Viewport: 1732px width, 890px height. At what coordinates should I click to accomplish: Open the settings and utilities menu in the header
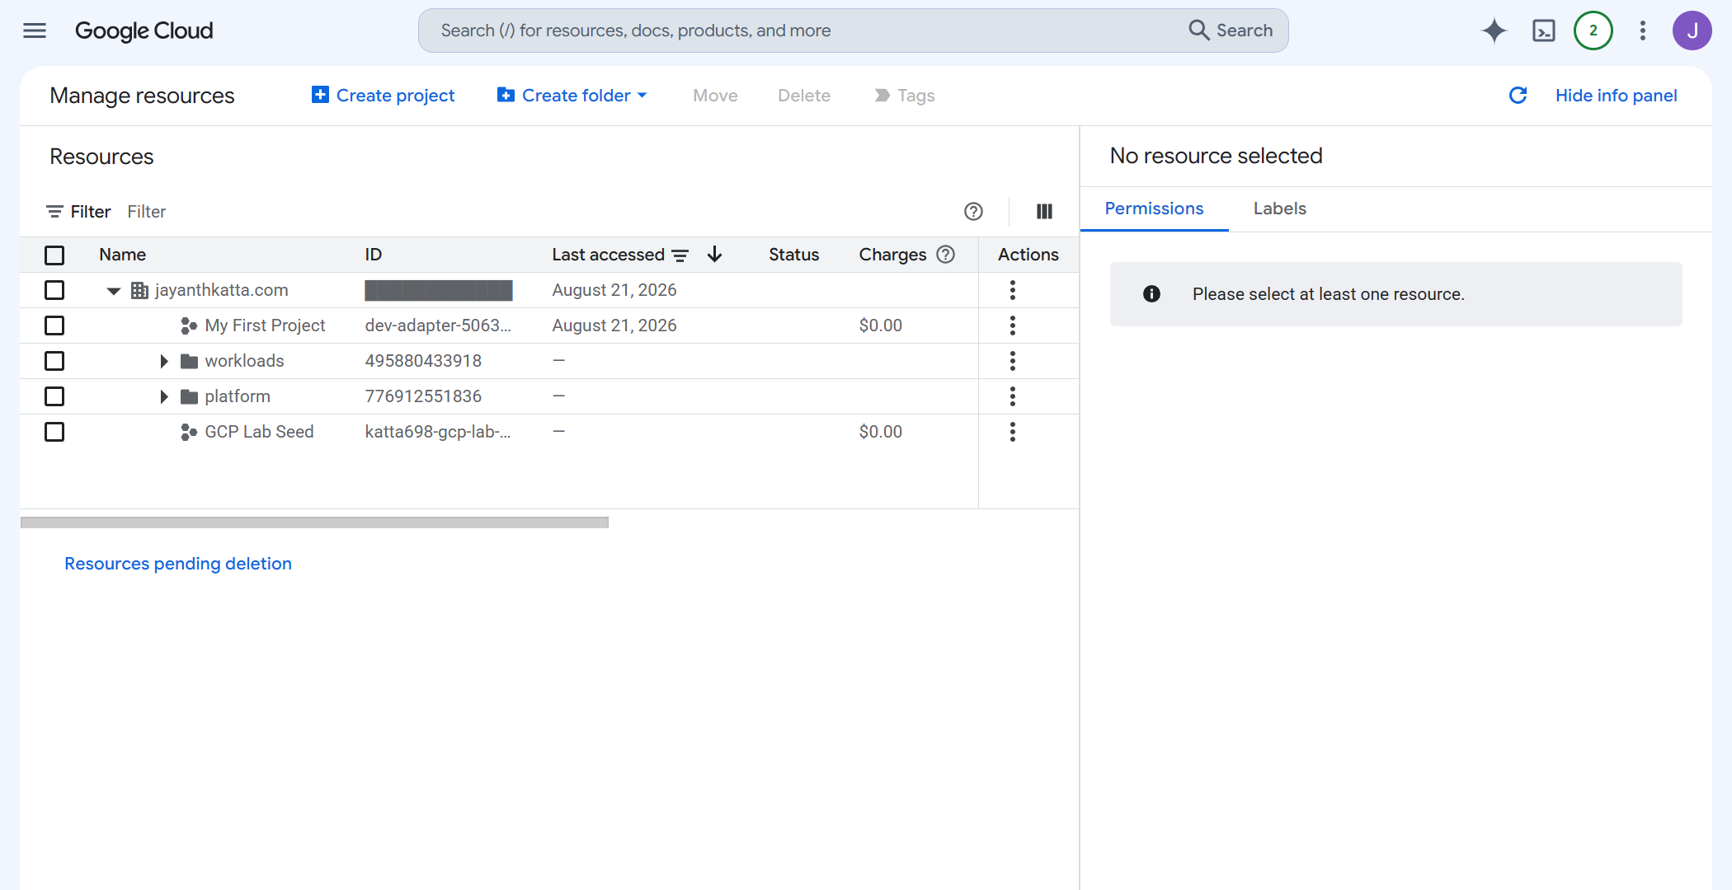click(1642, 30)
